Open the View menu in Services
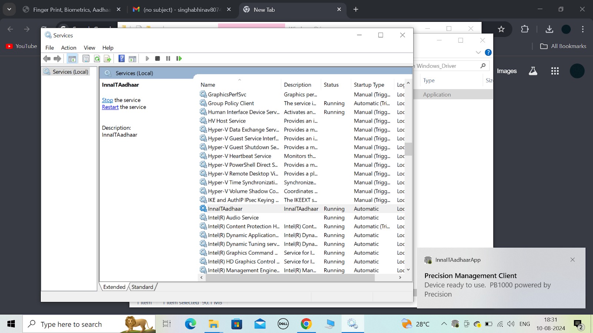The width and height of the screenshot is (593, 333). click(89, 48)
